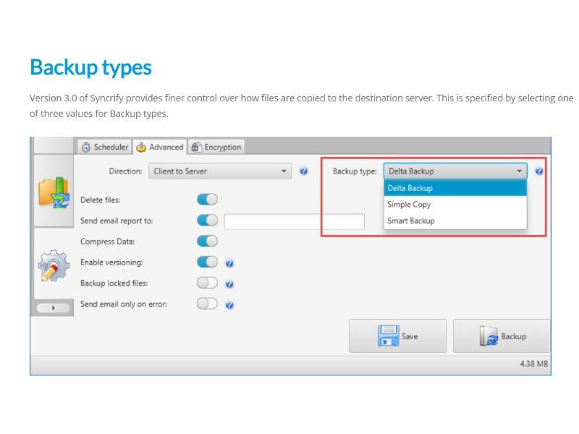Select Delta Backup from the list
The height and width of the screenshot is (434, 579).
click(455, 188)
